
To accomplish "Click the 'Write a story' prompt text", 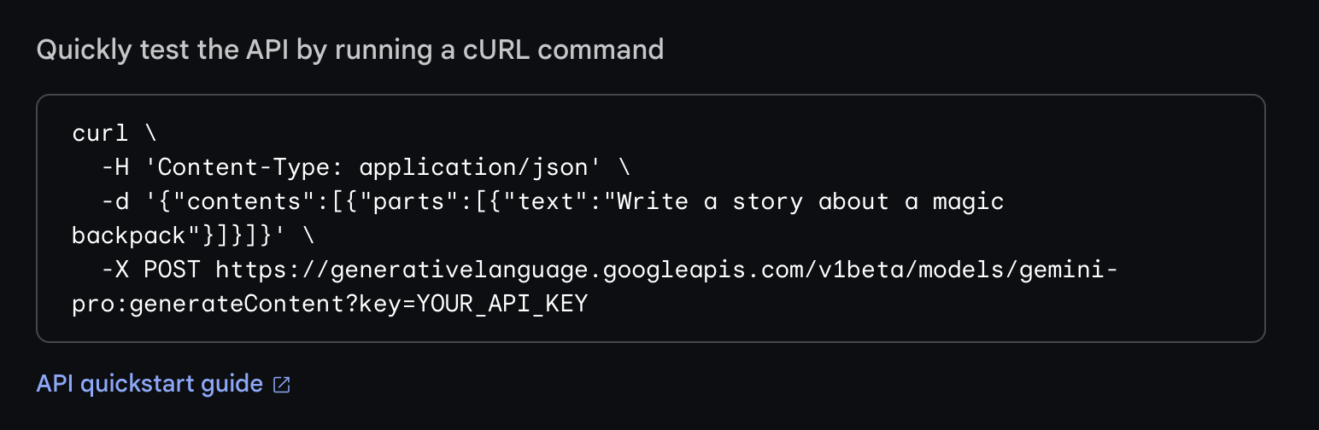I will (x=709, y=202).
